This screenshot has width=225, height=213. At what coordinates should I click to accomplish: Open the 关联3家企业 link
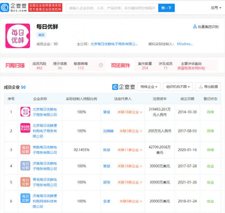(131, 131)
